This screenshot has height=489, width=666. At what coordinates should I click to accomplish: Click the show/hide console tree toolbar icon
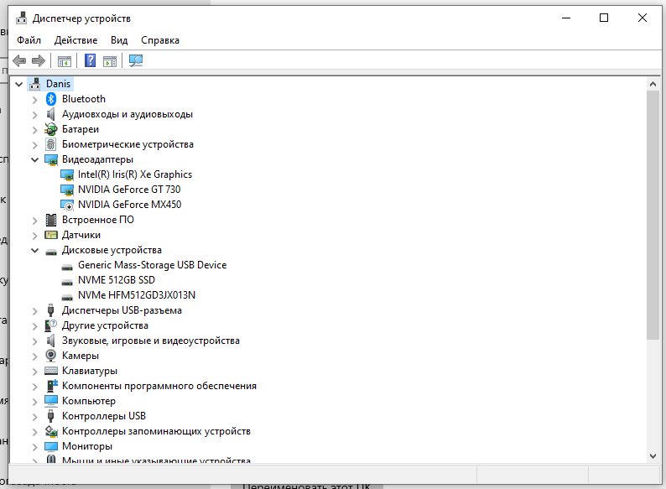click(65, 61)
